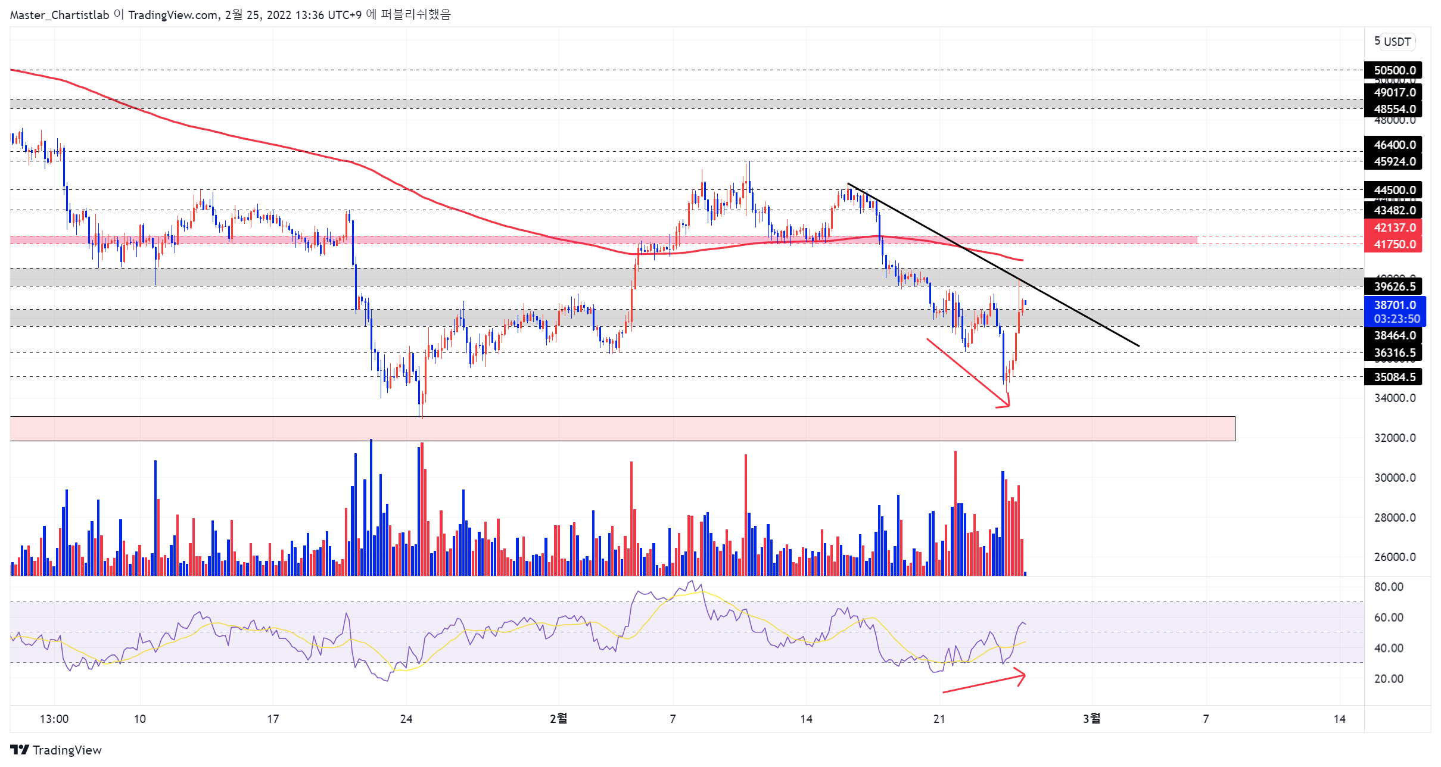The width and height of the screenshot is (1441, 767).
Task: Select the 35084.5 price label
Action: click(x=1393, y=377)
